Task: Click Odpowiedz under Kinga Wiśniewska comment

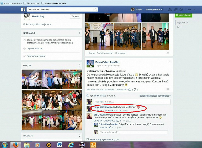Action: pos(110,110)
